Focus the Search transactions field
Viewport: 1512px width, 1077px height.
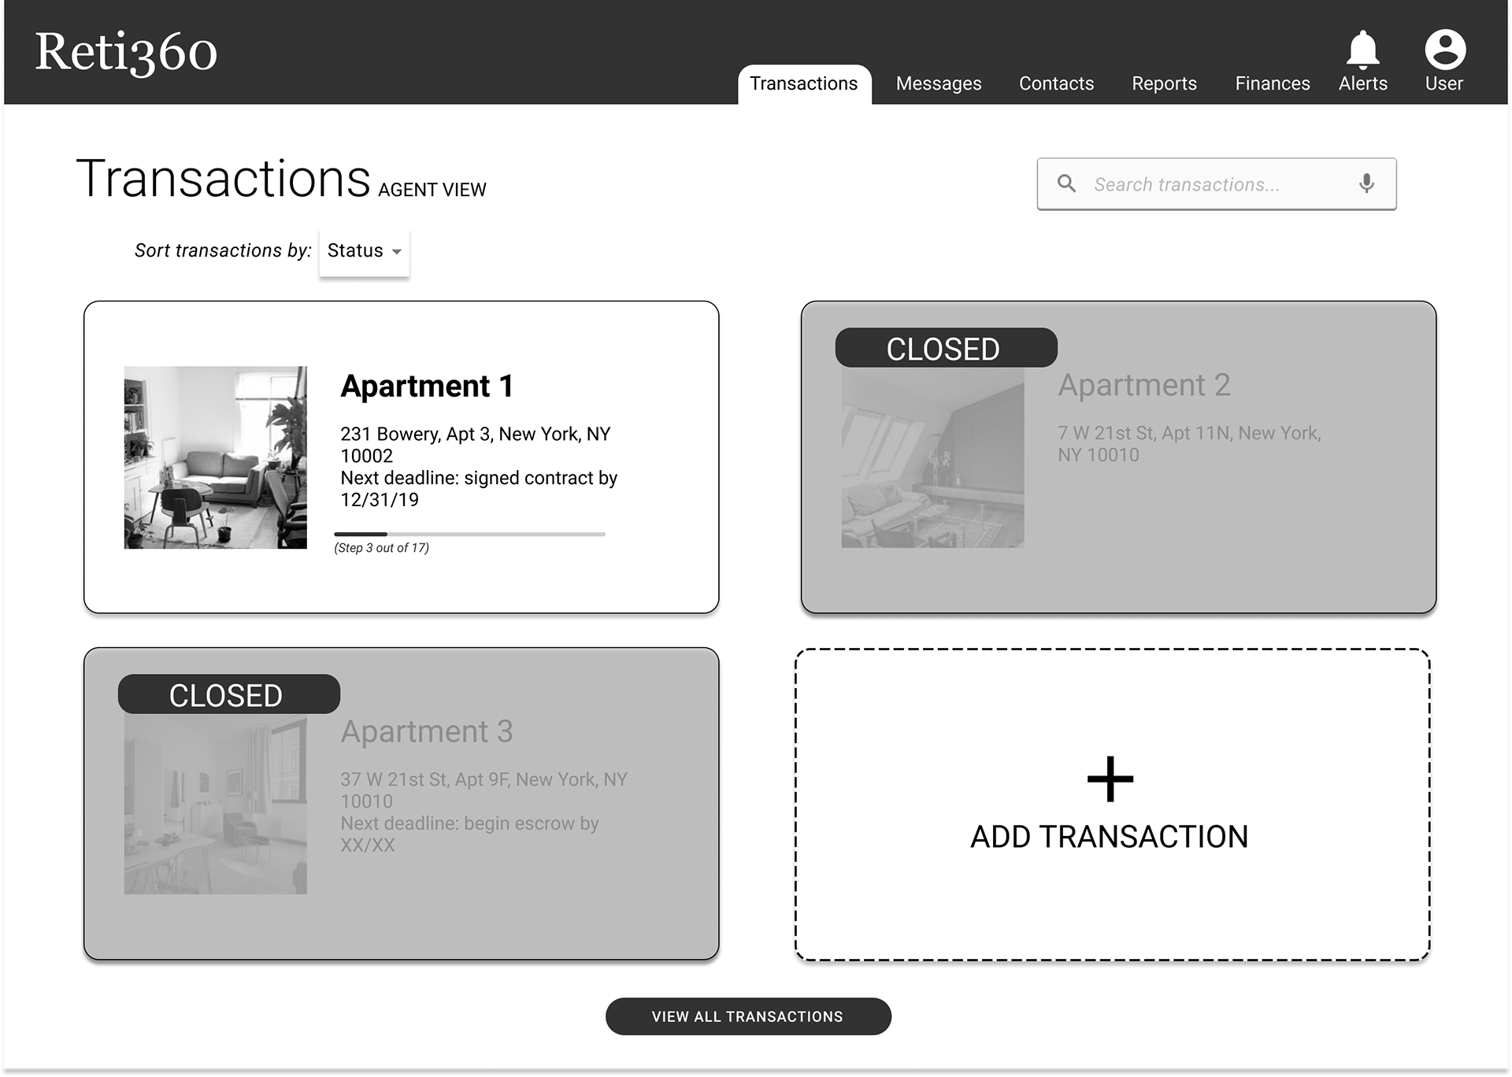tap(1217, 183)
